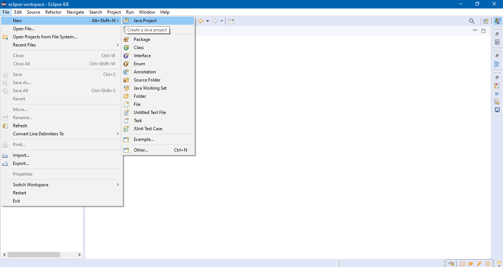
Task: Switch to the Java perspective icon
Action: tap(497, 21)
